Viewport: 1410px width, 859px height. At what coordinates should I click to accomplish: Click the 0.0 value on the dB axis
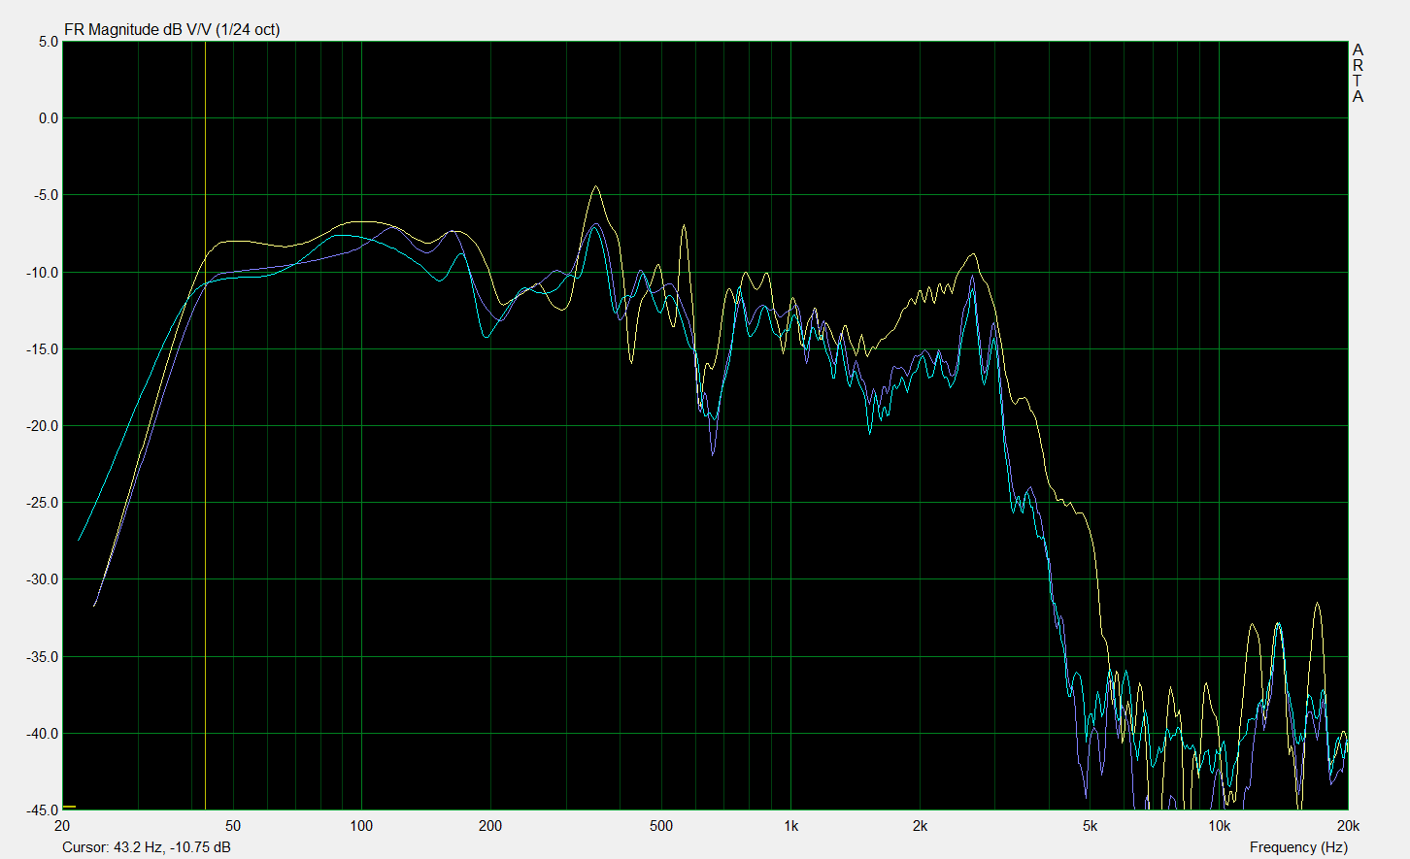click(49, 118)
